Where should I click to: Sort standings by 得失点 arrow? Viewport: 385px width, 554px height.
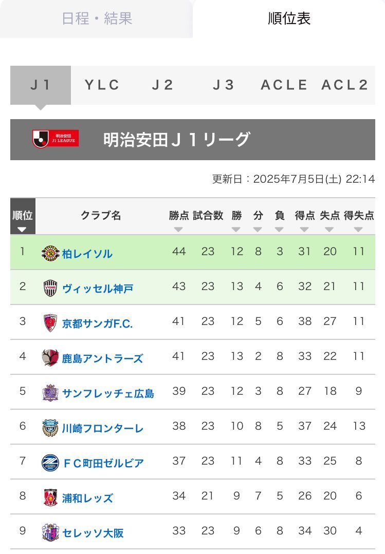tap(358, 230)
